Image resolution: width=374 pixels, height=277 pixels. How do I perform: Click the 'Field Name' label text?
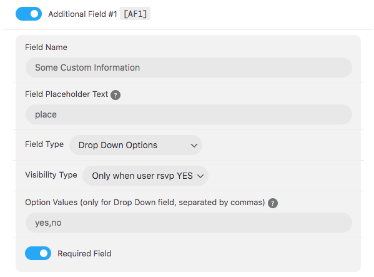(x=46, y=48)
